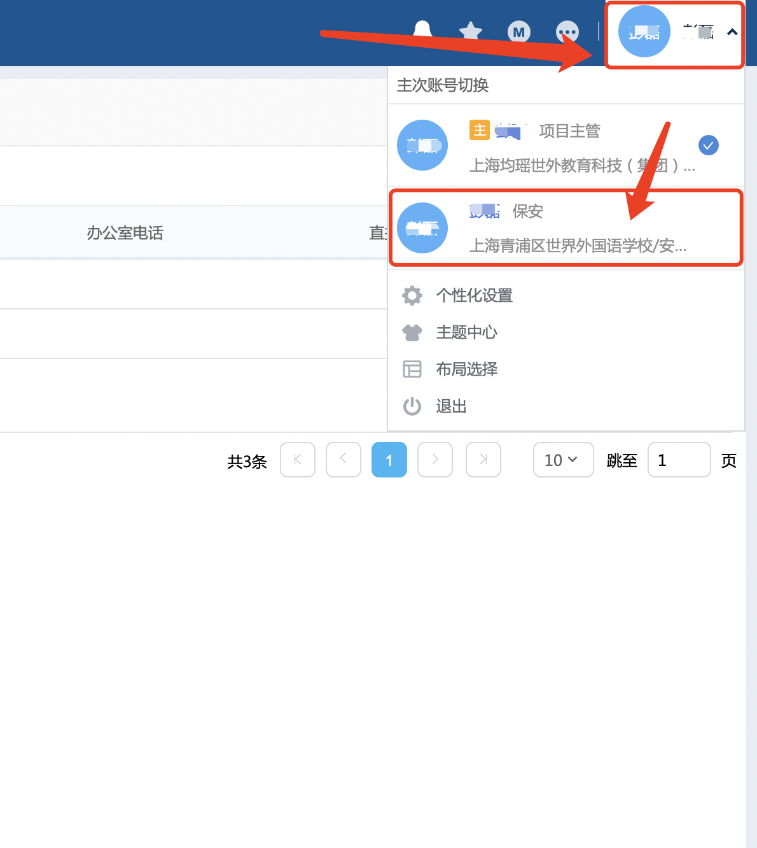Click the 共3条 total count text
This screenshot has height=848, width=757.
[247, 462]
